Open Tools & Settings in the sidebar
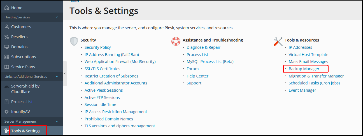 coord(26,131)
